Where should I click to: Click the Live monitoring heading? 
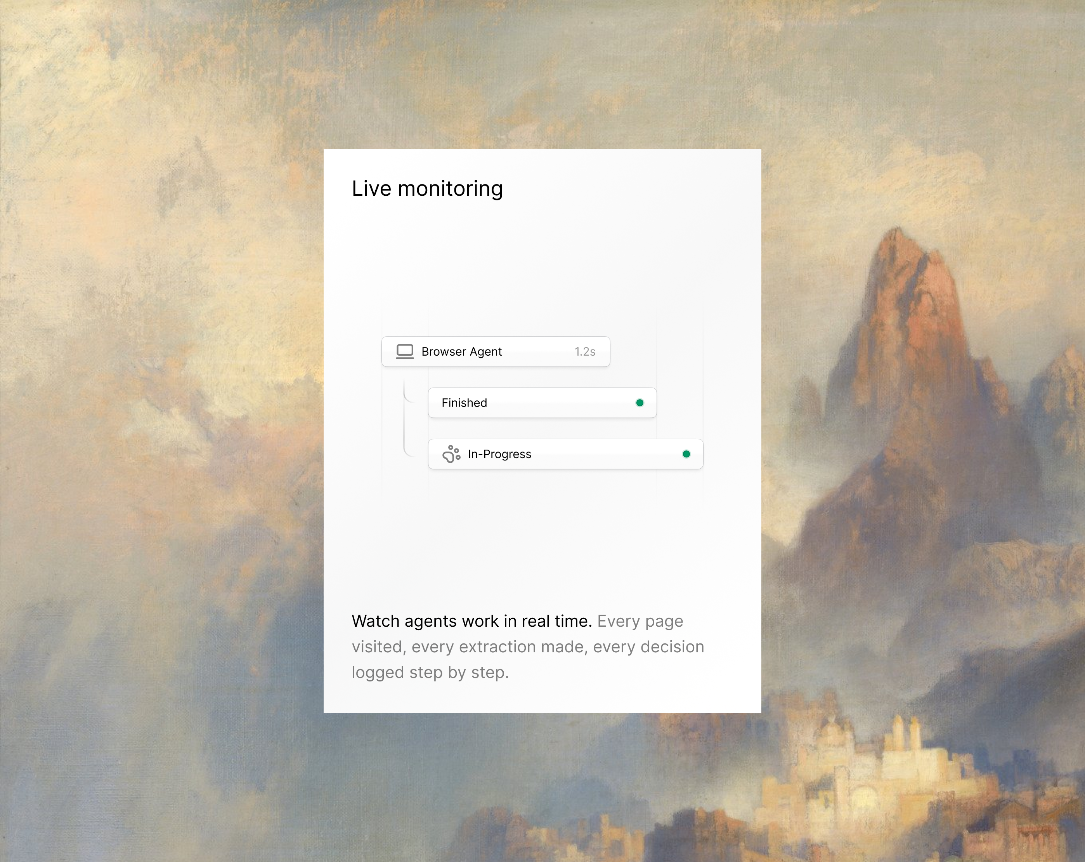[x=427, y=188]
